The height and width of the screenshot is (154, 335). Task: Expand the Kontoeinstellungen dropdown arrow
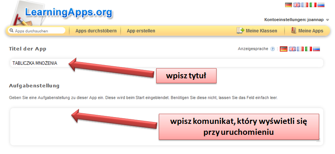point(327,20)
